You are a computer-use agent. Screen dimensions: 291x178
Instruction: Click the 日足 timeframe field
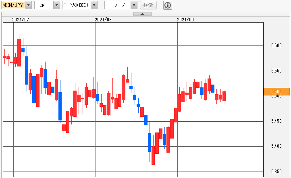(44, 5)
